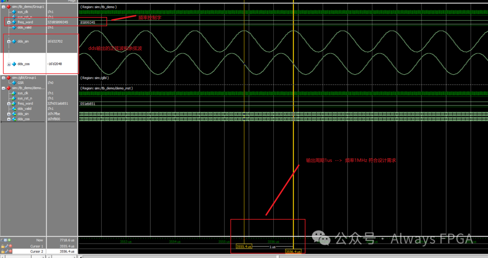The height and width of the screenshot is (258, 488).
Task: Click the port icon of freq_word valued 32'h051eb851
Action: point(14,103)
